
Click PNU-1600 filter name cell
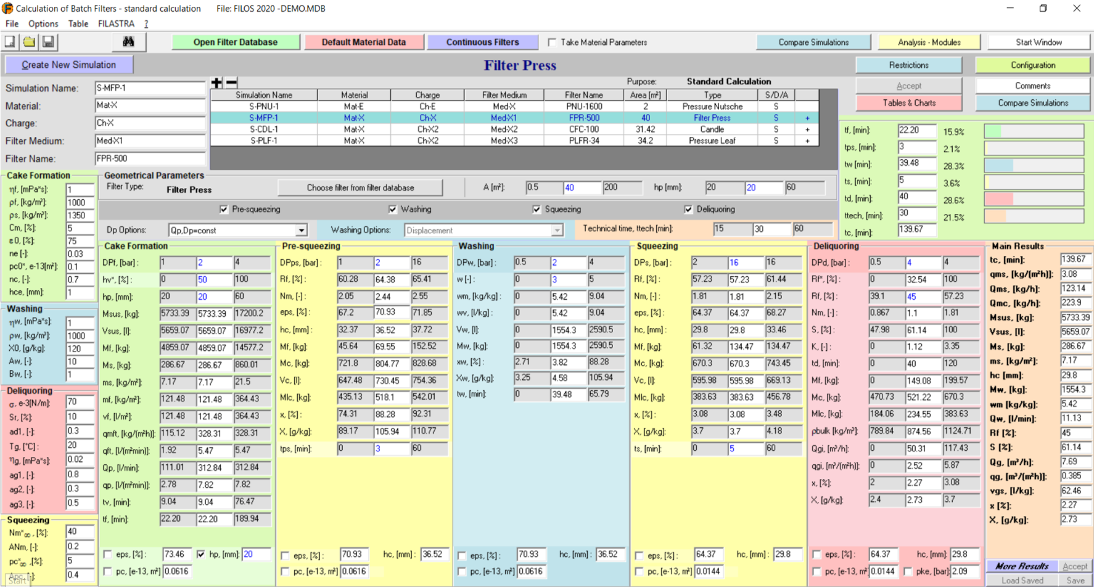[583, 107]
